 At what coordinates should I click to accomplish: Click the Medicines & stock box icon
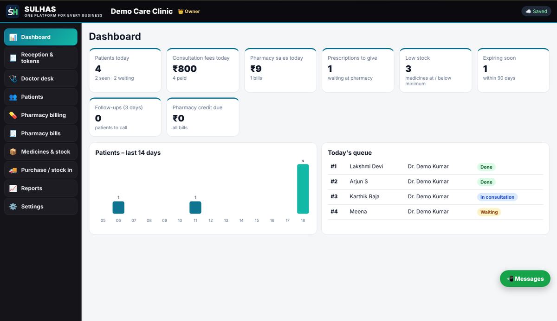[x=13, y=152]
